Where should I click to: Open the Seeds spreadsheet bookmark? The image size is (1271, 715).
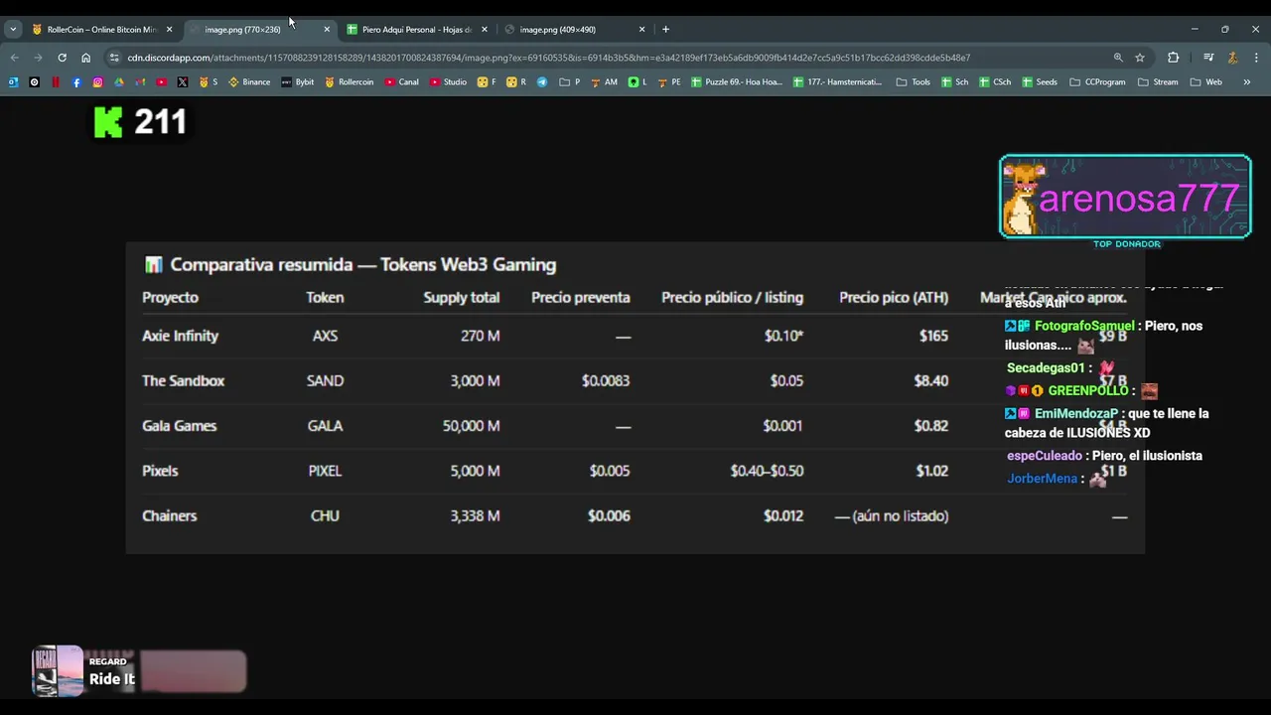coord(1040,82)
